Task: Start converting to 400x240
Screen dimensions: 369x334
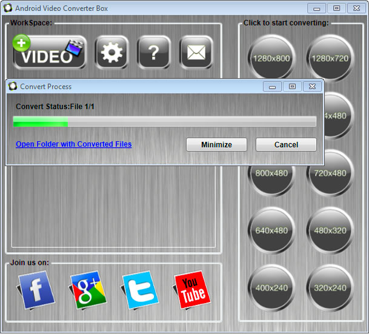Action: (x=271, y=288)
